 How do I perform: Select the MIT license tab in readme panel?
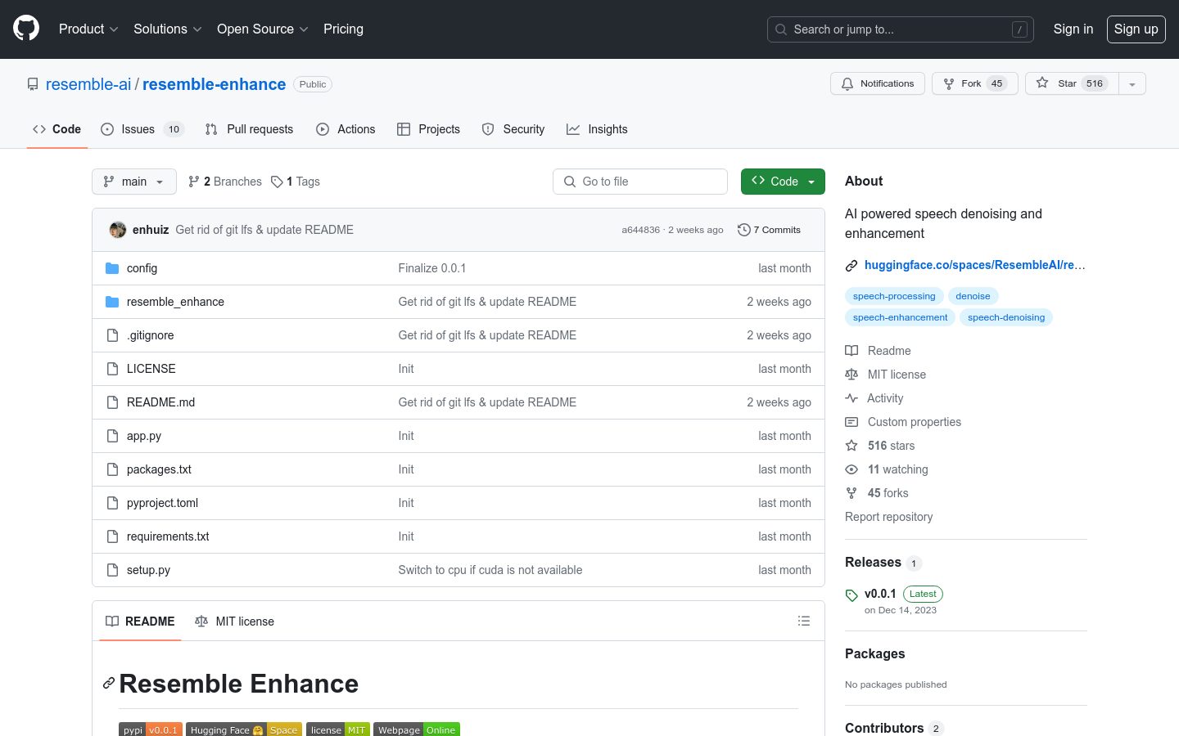click(x=234, y=622)
